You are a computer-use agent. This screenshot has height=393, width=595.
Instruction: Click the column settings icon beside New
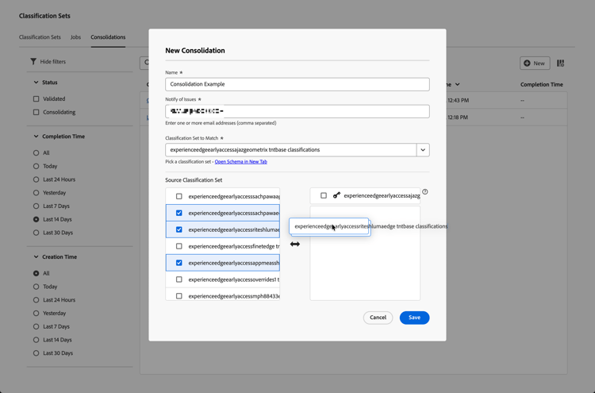560,64
